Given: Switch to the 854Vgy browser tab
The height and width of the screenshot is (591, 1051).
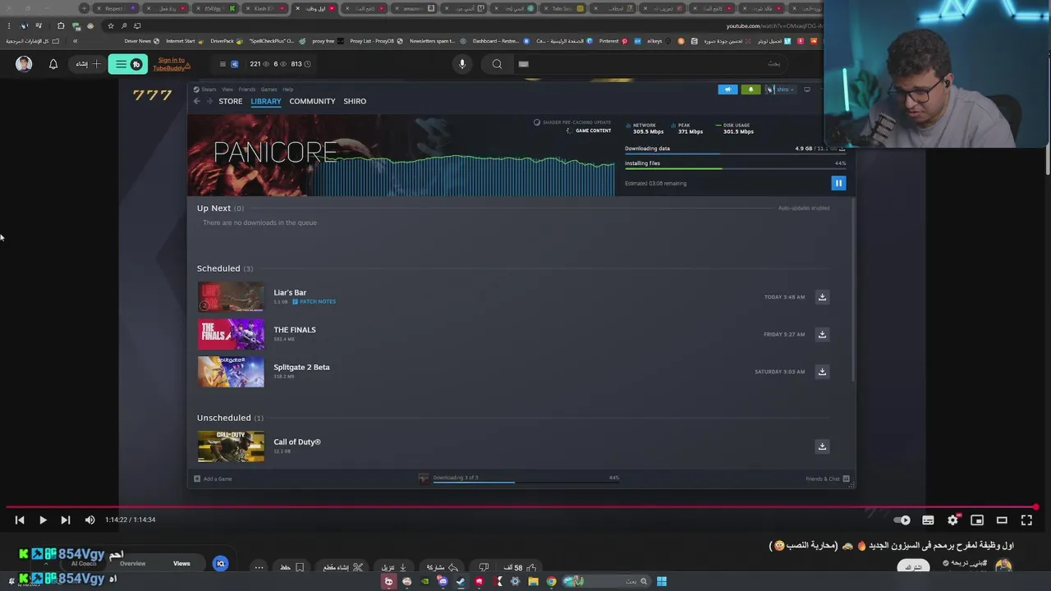Looking at the screenshot, I should [215, 8].
